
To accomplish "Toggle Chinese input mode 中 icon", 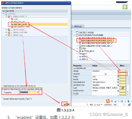I will (112, 101).
